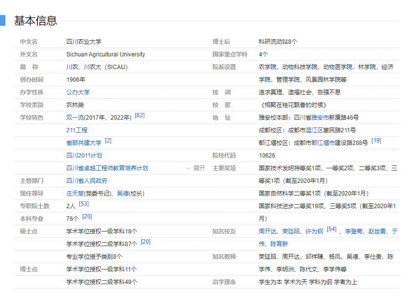Click the 陈育新 alumni link
Viewport: 405px width, 303px height.
tap(279, 244)
